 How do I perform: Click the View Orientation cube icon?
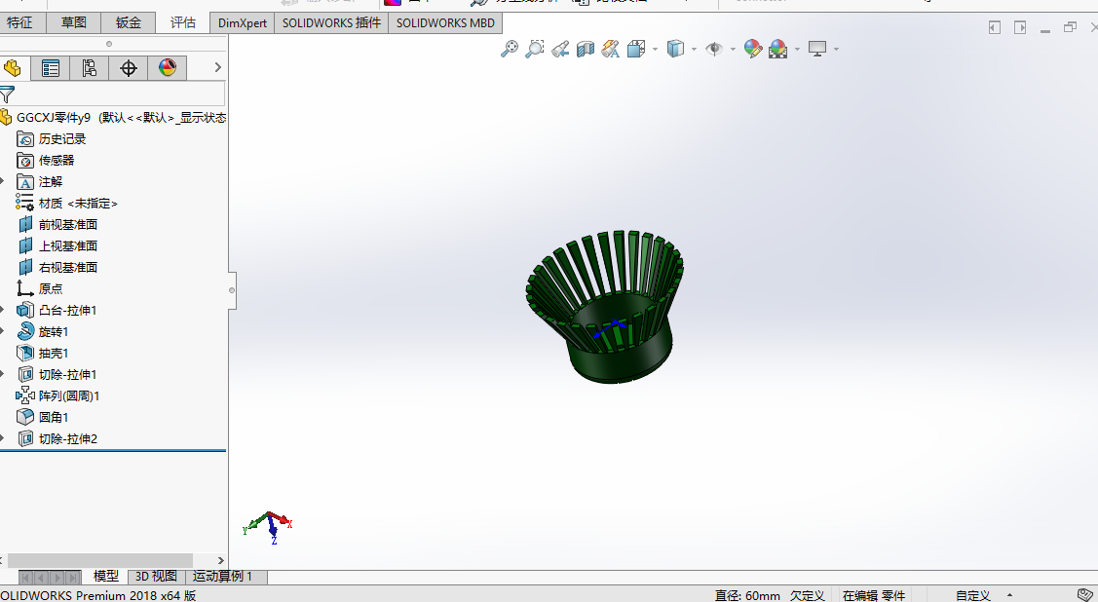pyautogui.click(x=636, y=49)
